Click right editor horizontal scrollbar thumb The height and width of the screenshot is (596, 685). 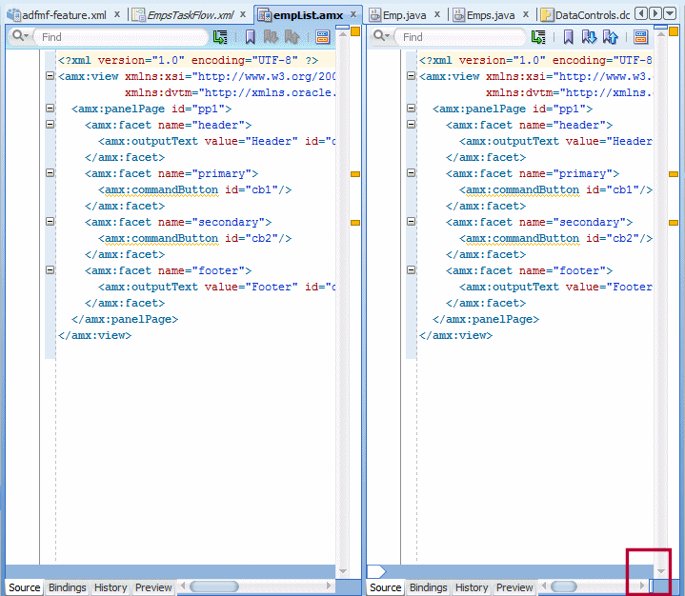564,586
